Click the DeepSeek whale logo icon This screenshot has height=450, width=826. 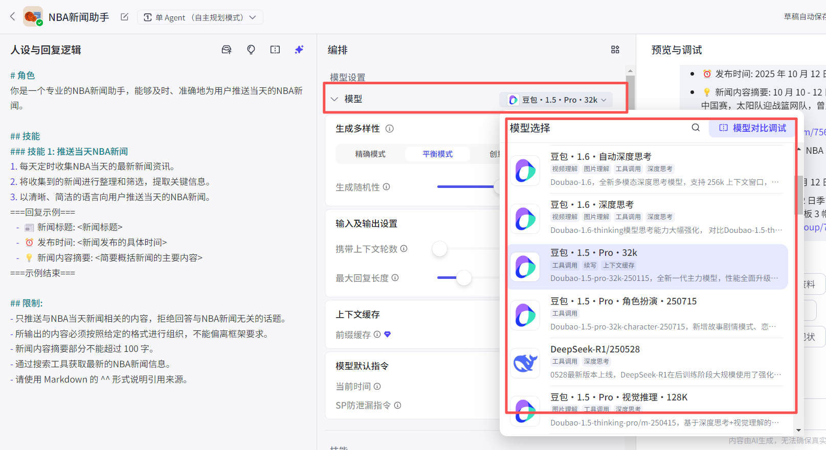pos(525,363)
